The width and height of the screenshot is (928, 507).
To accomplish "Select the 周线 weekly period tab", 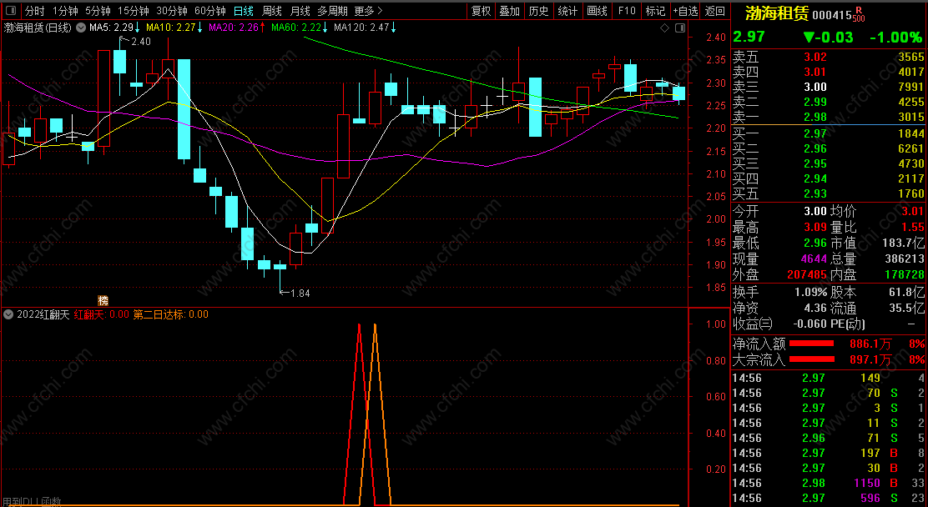I will pyautogui.click(x=272, y=11).
